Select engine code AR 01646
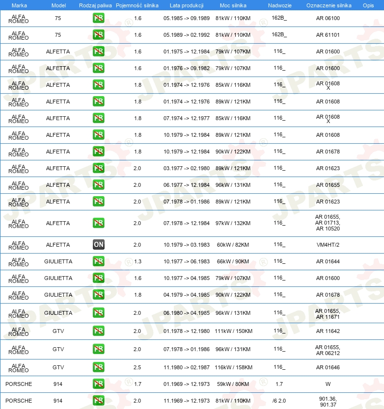 [x=328, y=367]
